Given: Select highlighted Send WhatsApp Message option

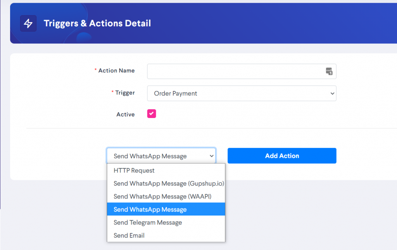Looking at the screenshot, I should (x=166, y=209).
